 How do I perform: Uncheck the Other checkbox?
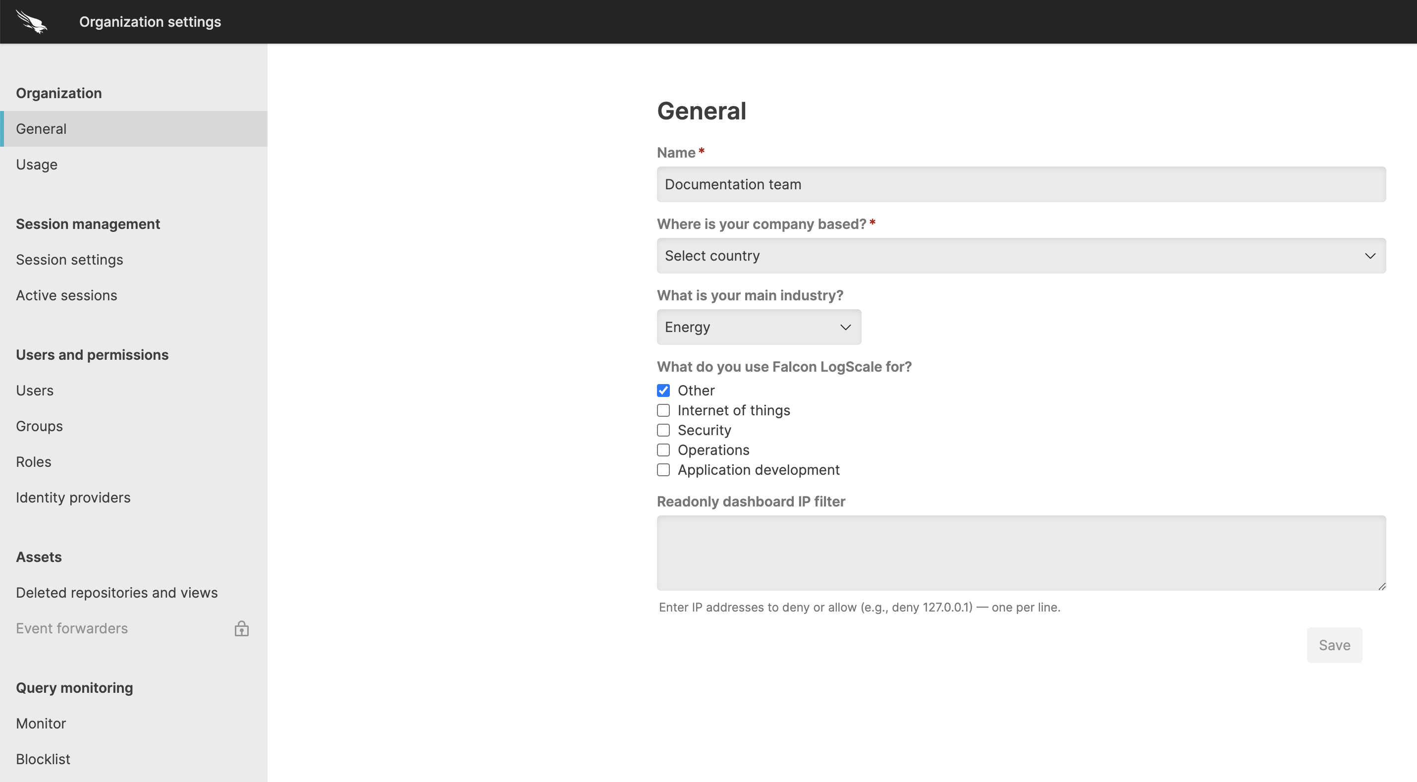663,390
